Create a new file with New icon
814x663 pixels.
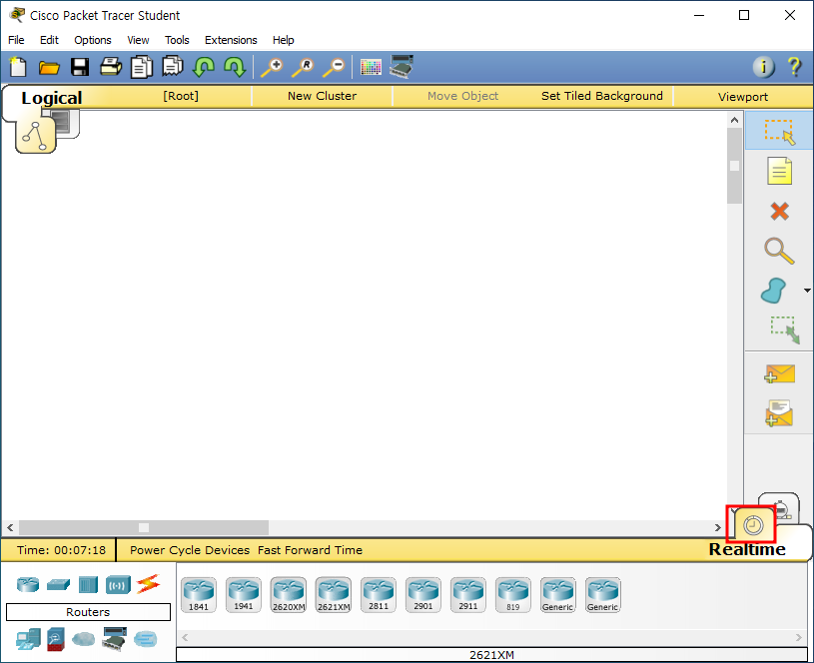(18, 68)
